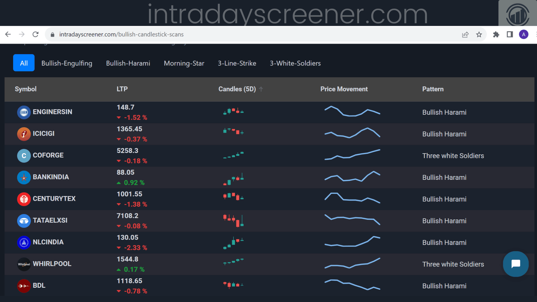Open Chrome extensions via puzzle icon

[x=496, y=34]
